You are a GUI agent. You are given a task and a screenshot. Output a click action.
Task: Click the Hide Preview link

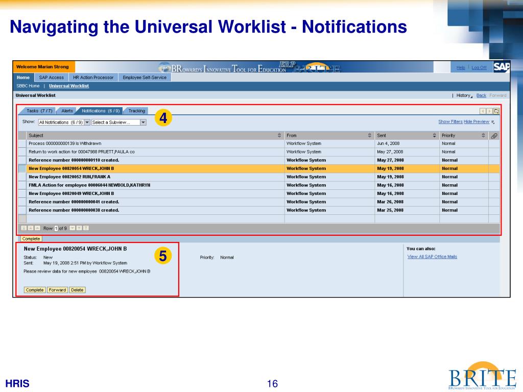coord(477,121)
